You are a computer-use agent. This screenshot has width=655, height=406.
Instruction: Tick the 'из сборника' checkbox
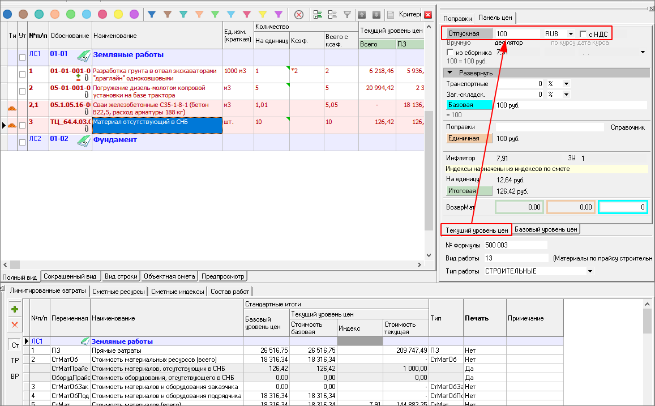tap(451, 52)
